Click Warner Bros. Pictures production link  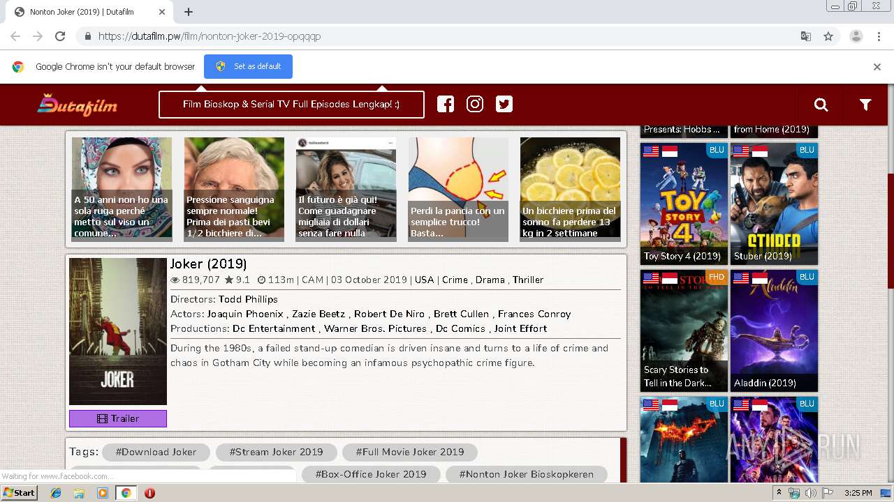point(376,328)
